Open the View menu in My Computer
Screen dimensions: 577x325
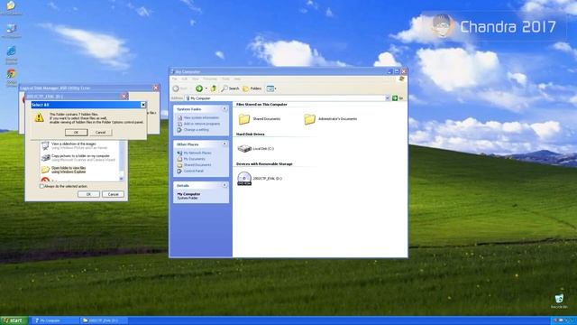pos(196,79)
